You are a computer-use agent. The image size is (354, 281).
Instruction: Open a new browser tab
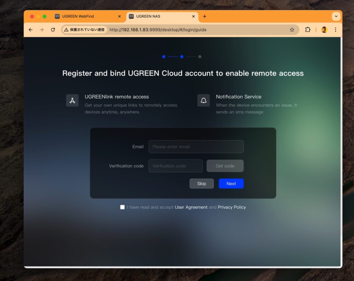click(x=205, y=16)
